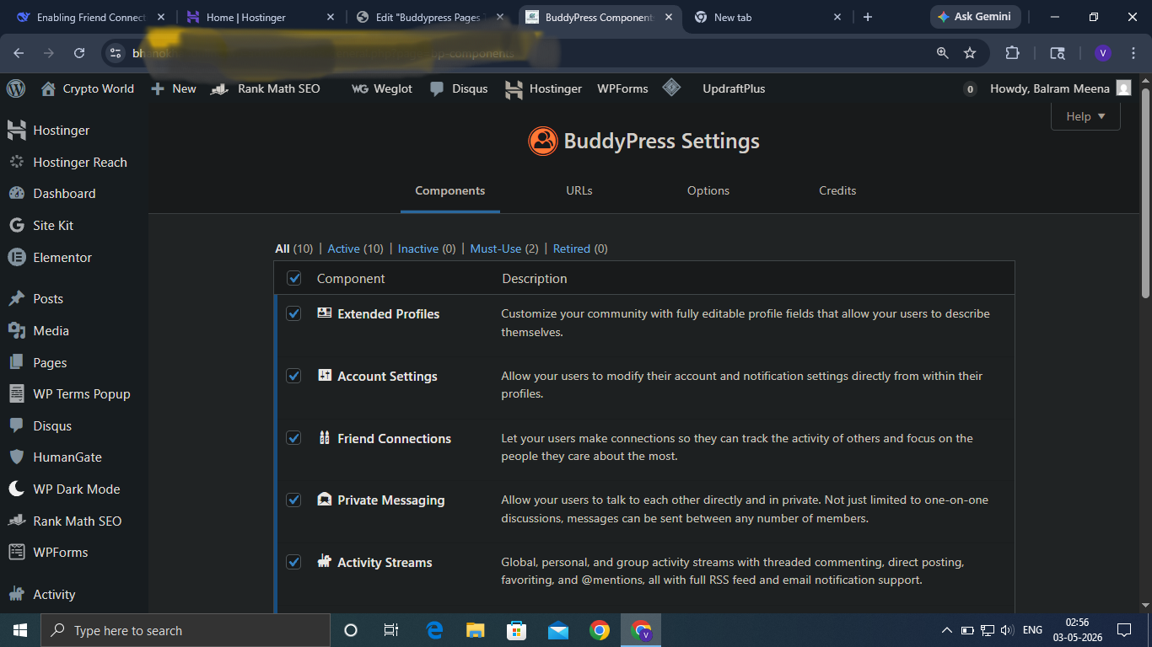Filter components by Inactive (0)
This screenshot has width=1152, height=647.
(427, 249)
